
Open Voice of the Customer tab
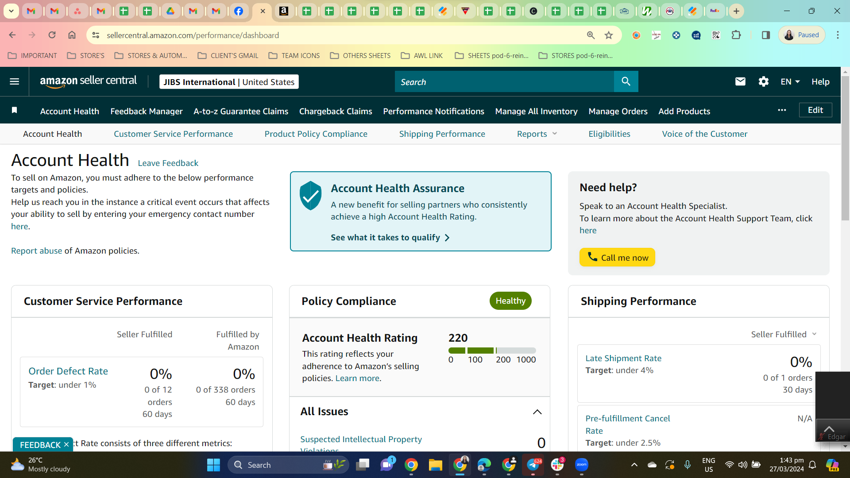pyautogui.click(x=704, y=134)
